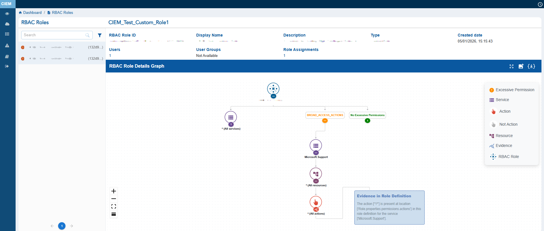Expand the No Excessive Permissions node
544x231 pixels.
[367, 121]
